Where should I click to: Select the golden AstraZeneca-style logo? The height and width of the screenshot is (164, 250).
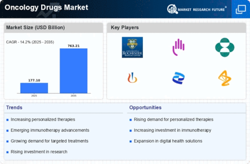225,78
